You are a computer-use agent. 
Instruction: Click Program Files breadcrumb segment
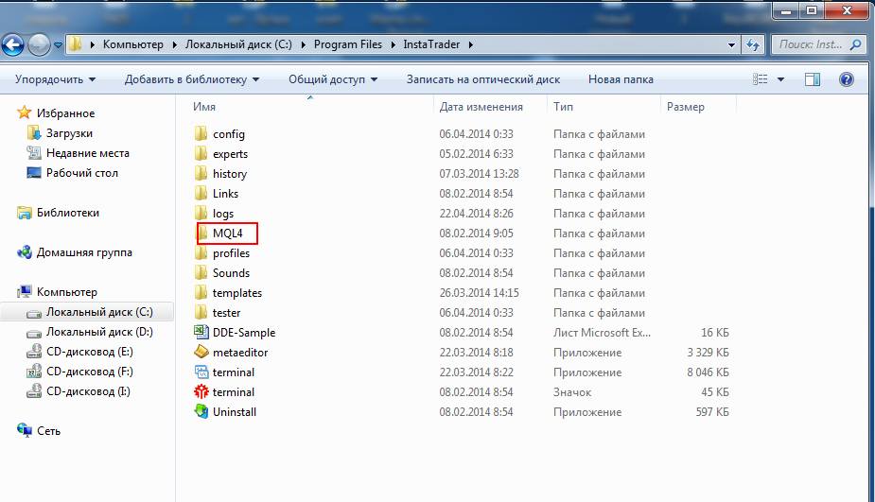(348, 44)
